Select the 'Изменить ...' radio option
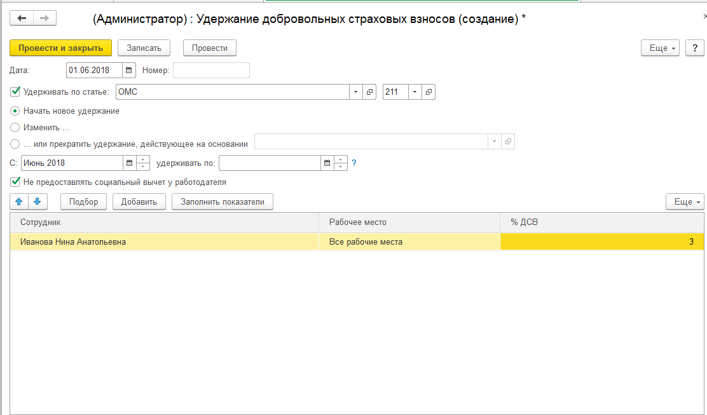 click(16, 127)
